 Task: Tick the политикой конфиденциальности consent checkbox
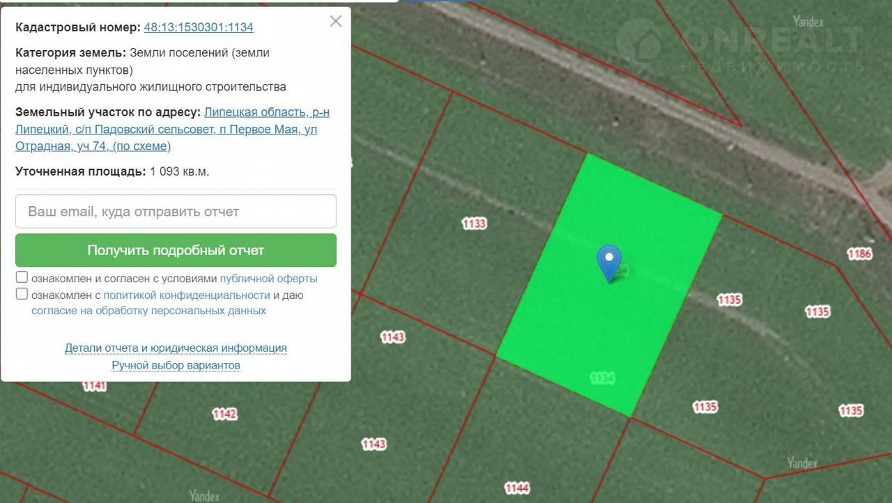click(22, 294)
